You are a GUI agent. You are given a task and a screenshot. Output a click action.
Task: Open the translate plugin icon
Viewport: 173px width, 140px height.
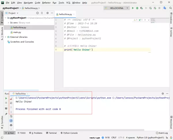click(x=165, y=8)
